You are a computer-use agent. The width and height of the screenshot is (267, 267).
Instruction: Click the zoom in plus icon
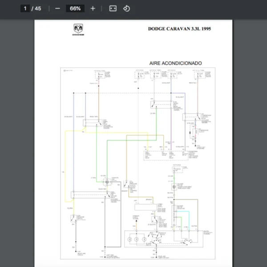[x=93, y=8]
